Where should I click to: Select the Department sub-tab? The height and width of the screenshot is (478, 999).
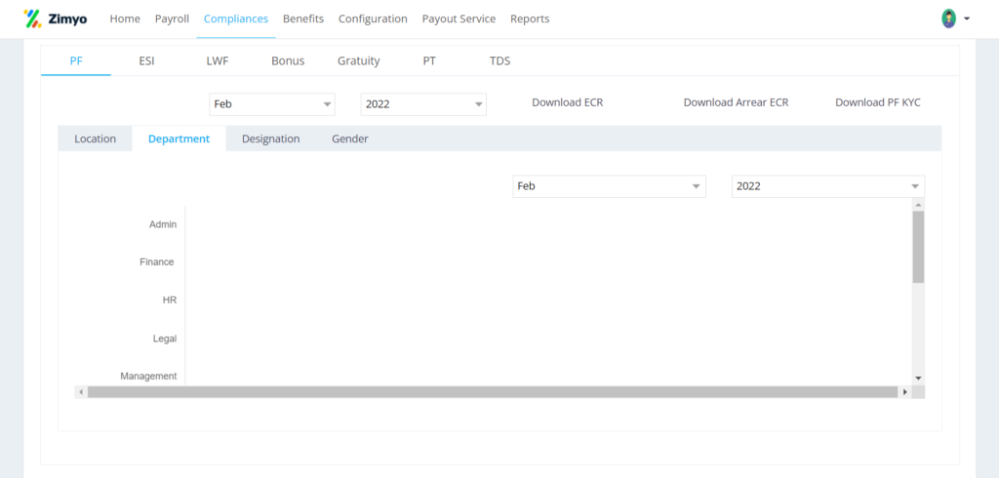[180, 139]
